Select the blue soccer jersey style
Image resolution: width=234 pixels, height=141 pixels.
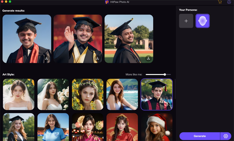click(53, 127)
